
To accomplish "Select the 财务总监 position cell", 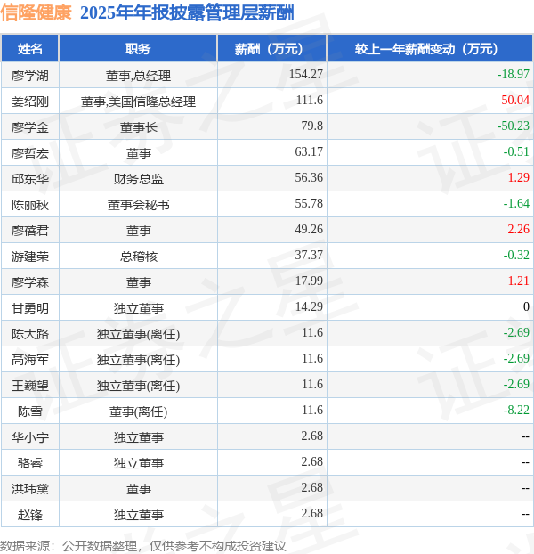I will pos(138,178).
